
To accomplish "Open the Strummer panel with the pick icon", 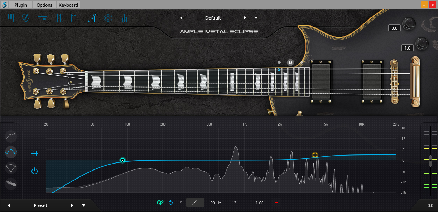I will click(26, 18).
